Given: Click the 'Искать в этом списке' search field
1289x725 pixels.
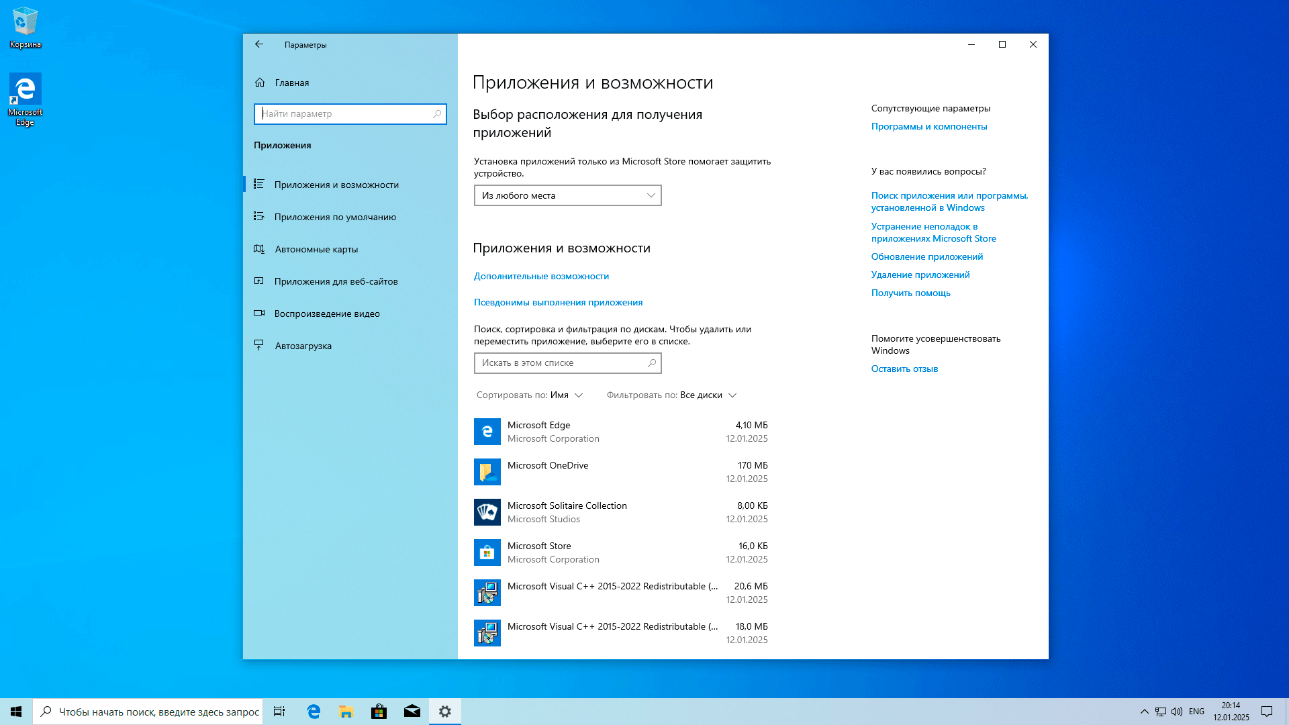Looking at the screenshot, I should coord(561,363).
